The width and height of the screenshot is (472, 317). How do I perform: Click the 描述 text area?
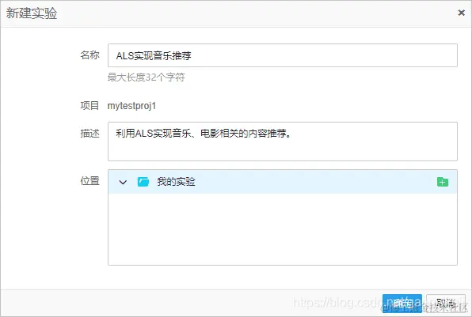coord(283,142)
